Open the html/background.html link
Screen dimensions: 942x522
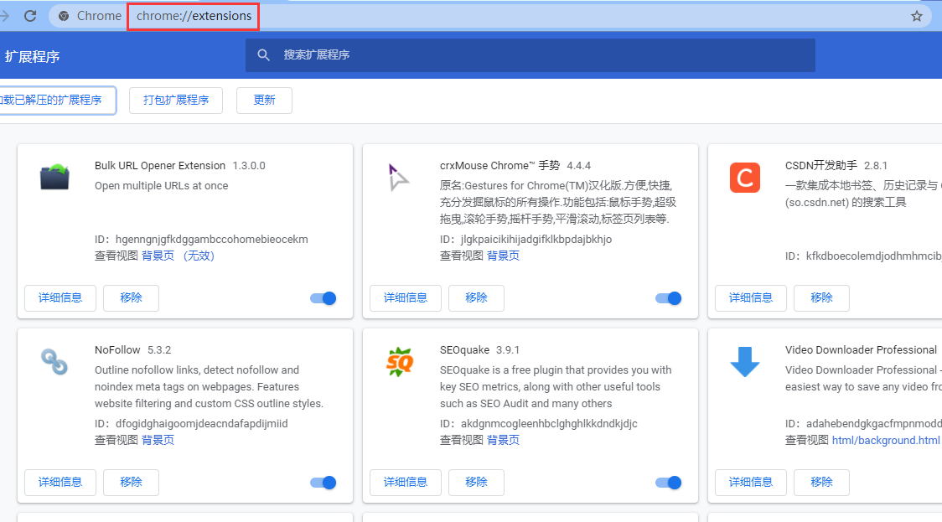tap(885, 439)
